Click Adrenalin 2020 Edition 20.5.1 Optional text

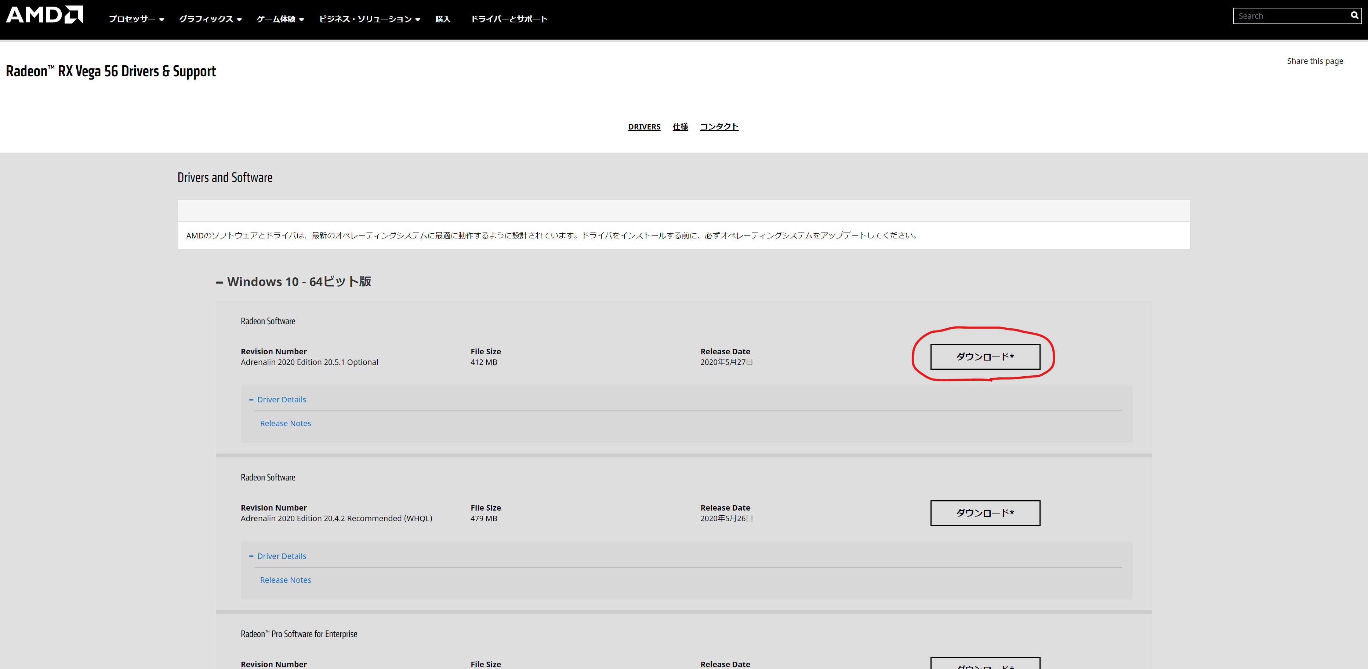(x=309, y=362)
